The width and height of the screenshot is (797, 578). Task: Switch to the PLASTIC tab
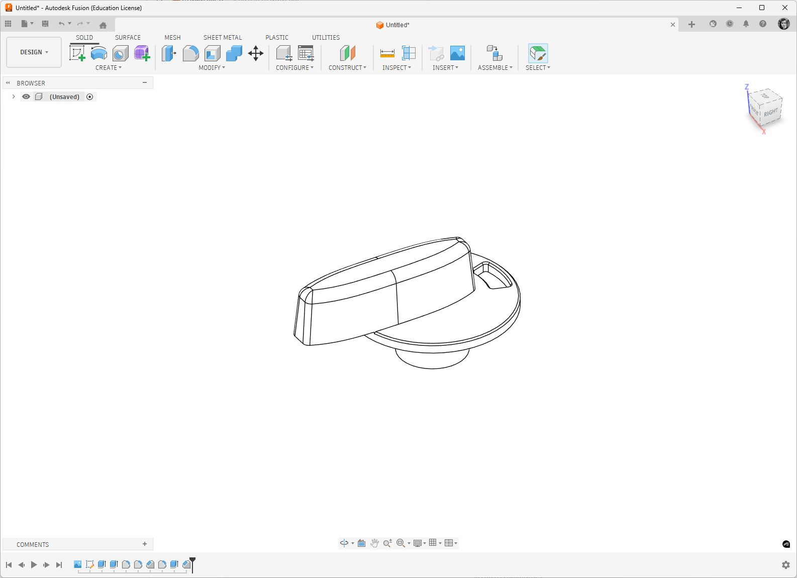(x=277, y=38)
